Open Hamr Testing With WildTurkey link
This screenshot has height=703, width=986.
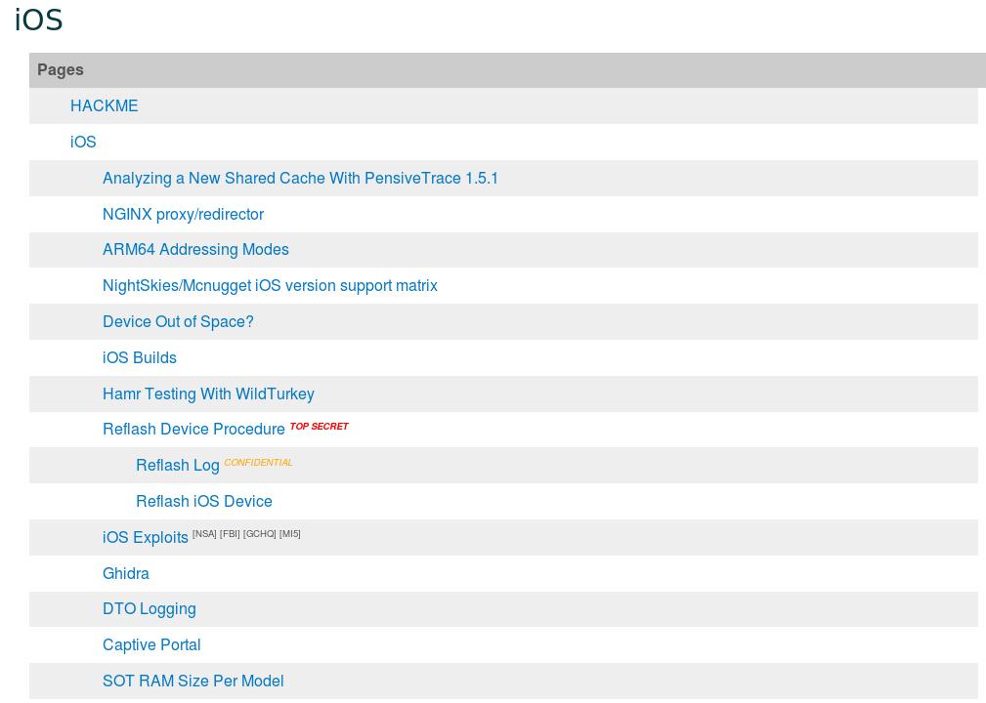(208, 394)
